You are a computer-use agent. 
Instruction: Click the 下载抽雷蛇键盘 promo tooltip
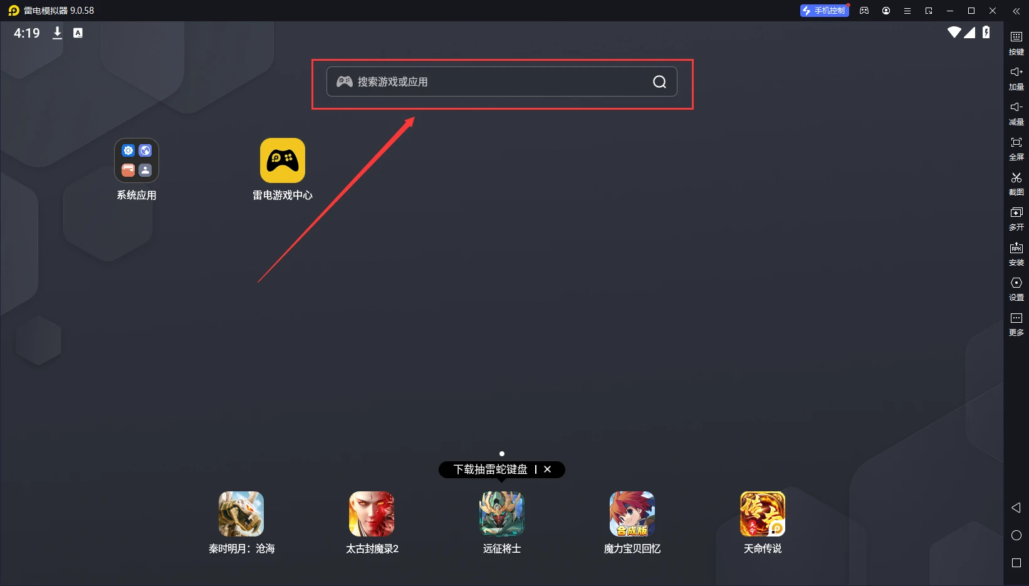pos(491,469)
